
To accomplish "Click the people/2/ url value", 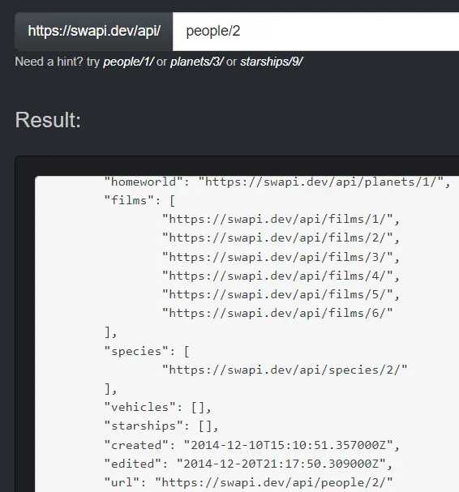I will click(x=274, y=482).
